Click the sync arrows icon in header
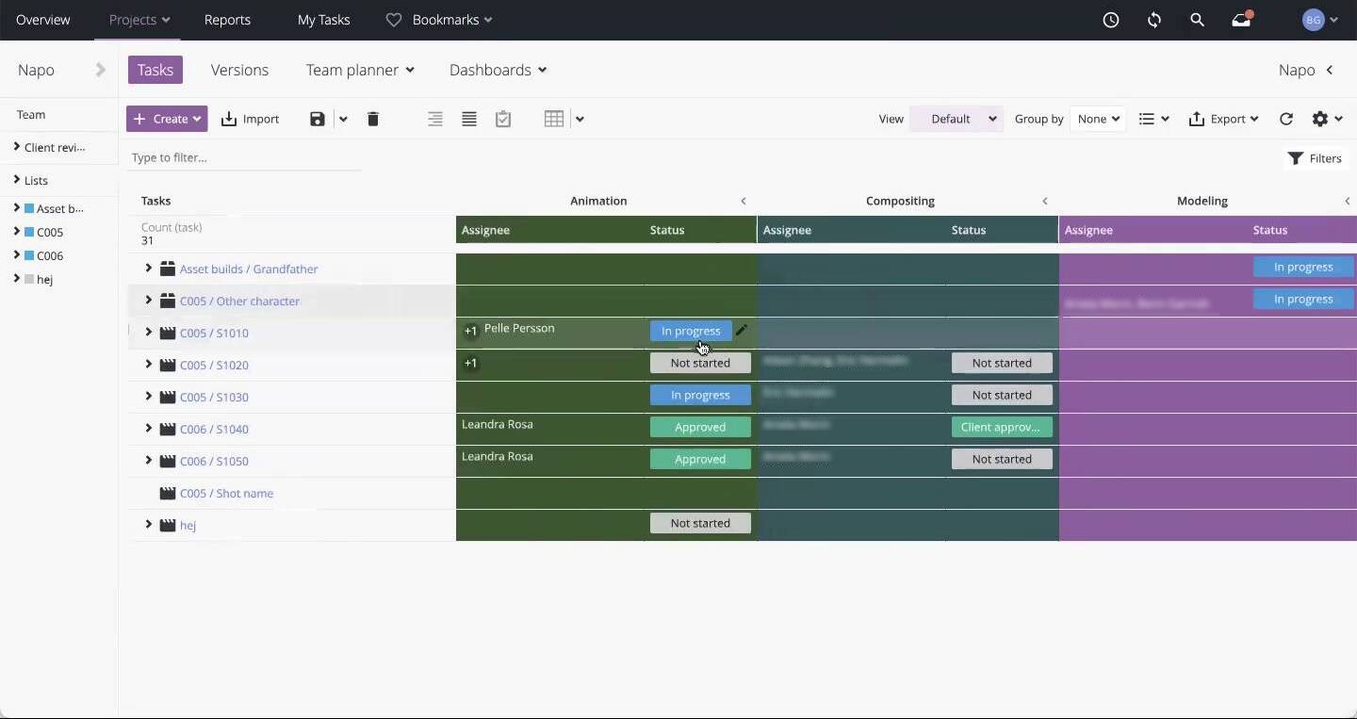This screenshot has width=1357, height=719. click(x=1154, y=20)
